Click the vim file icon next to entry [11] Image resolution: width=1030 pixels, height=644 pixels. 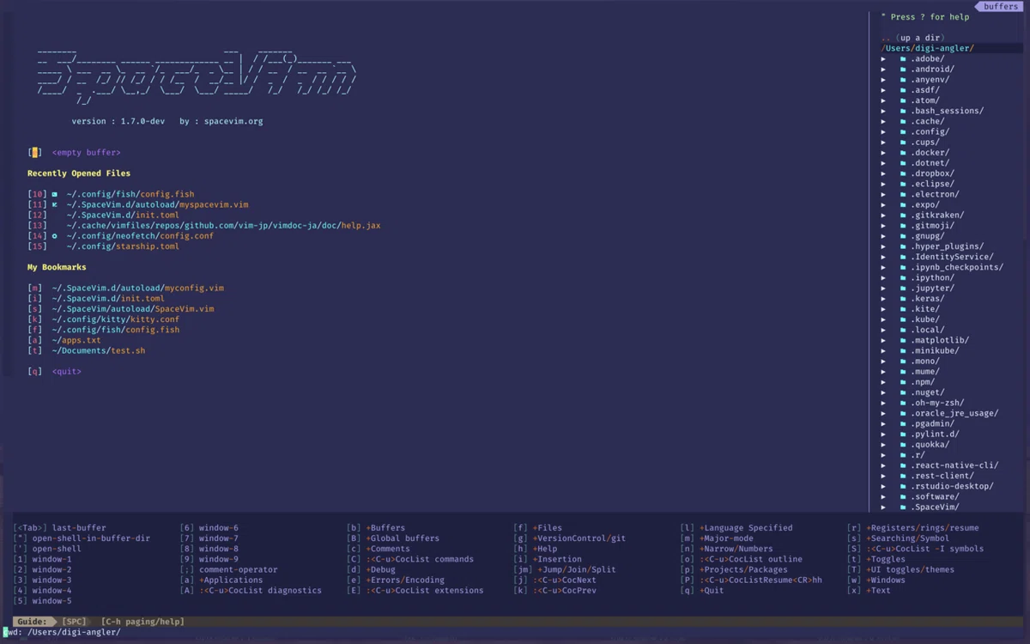click(55, 205)
